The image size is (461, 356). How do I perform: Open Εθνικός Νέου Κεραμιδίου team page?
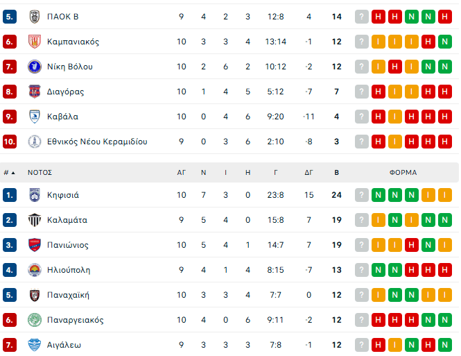click(x=97, y=142)
